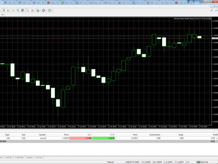Click the -0.03 total in the summary row
218x164 pixels.
coord(213,141)
